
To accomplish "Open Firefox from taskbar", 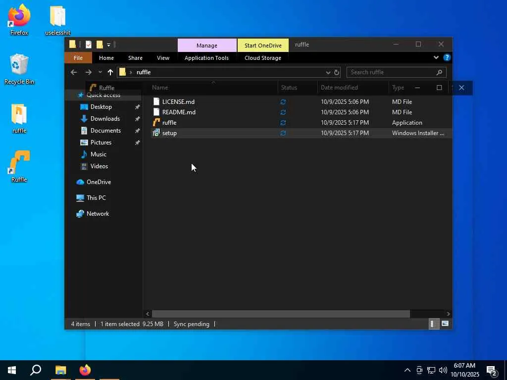I will (85, 370).
